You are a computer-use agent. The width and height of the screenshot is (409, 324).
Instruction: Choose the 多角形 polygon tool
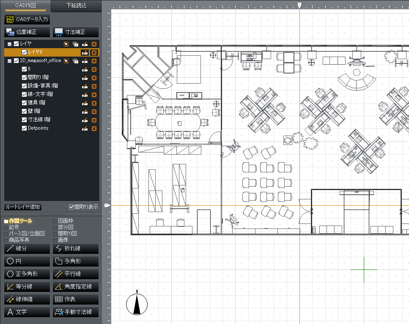pos(75,261)
